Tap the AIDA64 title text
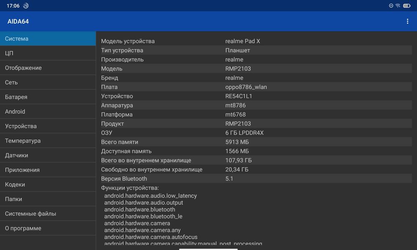417x250 pixels. pos(18,21)
